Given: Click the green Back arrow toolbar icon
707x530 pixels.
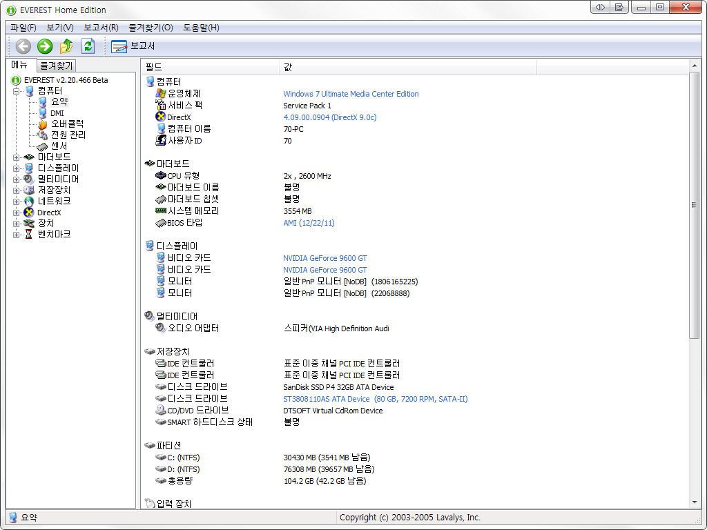Looking at the screenshot, I should pyautogui.click(x=23, y=46).
